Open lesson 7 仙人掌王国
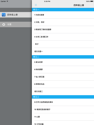The height and width of the screenshot is (125, 94). [63, 77]
